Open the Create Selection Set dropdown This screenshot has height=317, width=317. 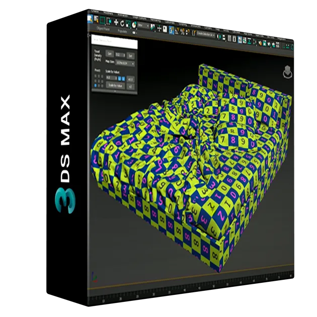[x=206, y=35]
